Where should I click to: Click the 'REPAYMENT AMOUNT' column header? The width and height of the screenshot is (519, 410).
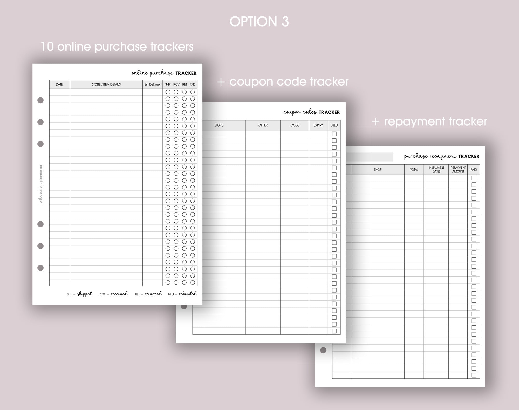[x=458, y=169]
